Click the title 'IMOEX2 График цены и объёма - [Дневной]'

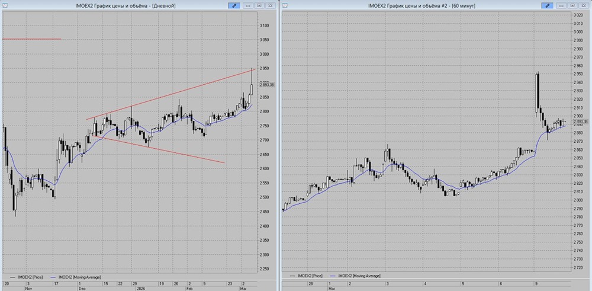pyautogui.click(x=126, y=6)
